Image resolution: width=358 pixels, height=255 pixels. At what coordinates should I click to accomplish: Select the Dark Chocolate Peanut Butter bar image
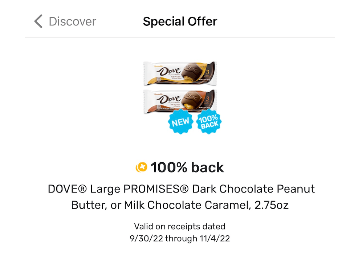(180, 73)
